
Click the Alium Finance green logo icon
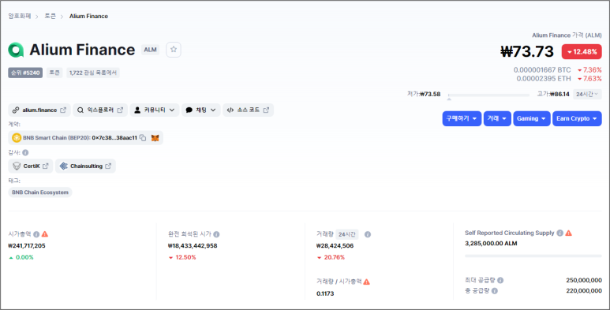coord(16,50)
